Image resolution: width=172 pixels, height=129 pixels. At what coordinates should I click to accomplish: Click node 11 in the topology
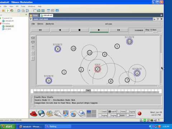[x=90, y=53]
